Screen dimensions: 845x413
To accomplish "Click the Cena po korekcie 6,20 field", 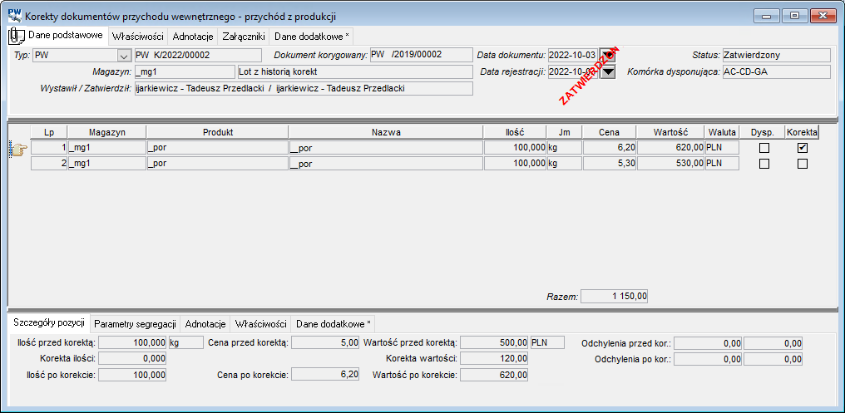I will click(x=325, y=375).
